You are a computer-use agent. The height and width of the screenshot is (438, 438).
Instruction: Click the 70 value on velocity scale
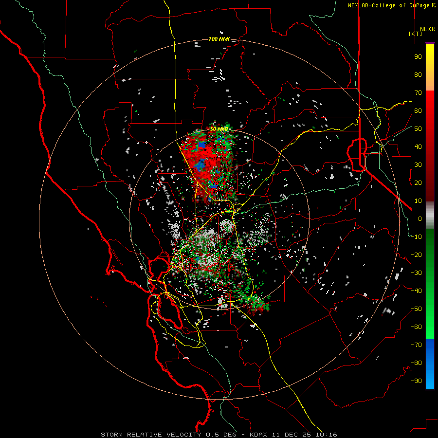tap(418, 93)
